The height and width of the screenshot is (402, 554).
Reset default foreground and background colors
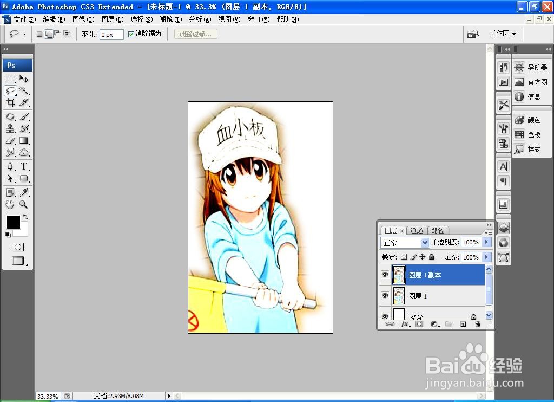tap(8, 234)
